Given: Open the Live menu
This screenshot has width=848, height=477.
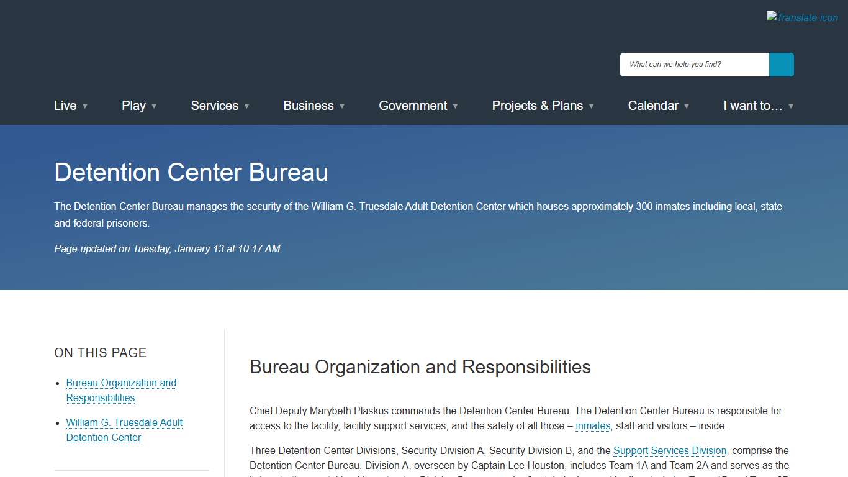Looking at the screenshot, I should pyautogui.click(x=65, y=106).
